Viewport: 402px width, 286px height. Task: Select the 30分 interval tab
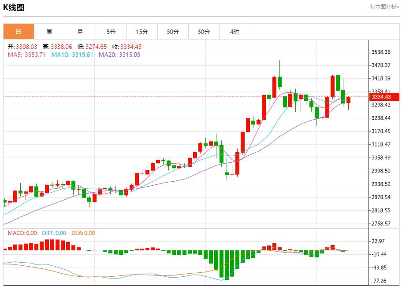173,31
